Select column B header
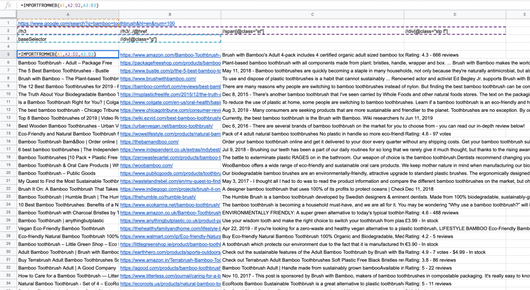530x290 pixels. [x=170, y=15]
